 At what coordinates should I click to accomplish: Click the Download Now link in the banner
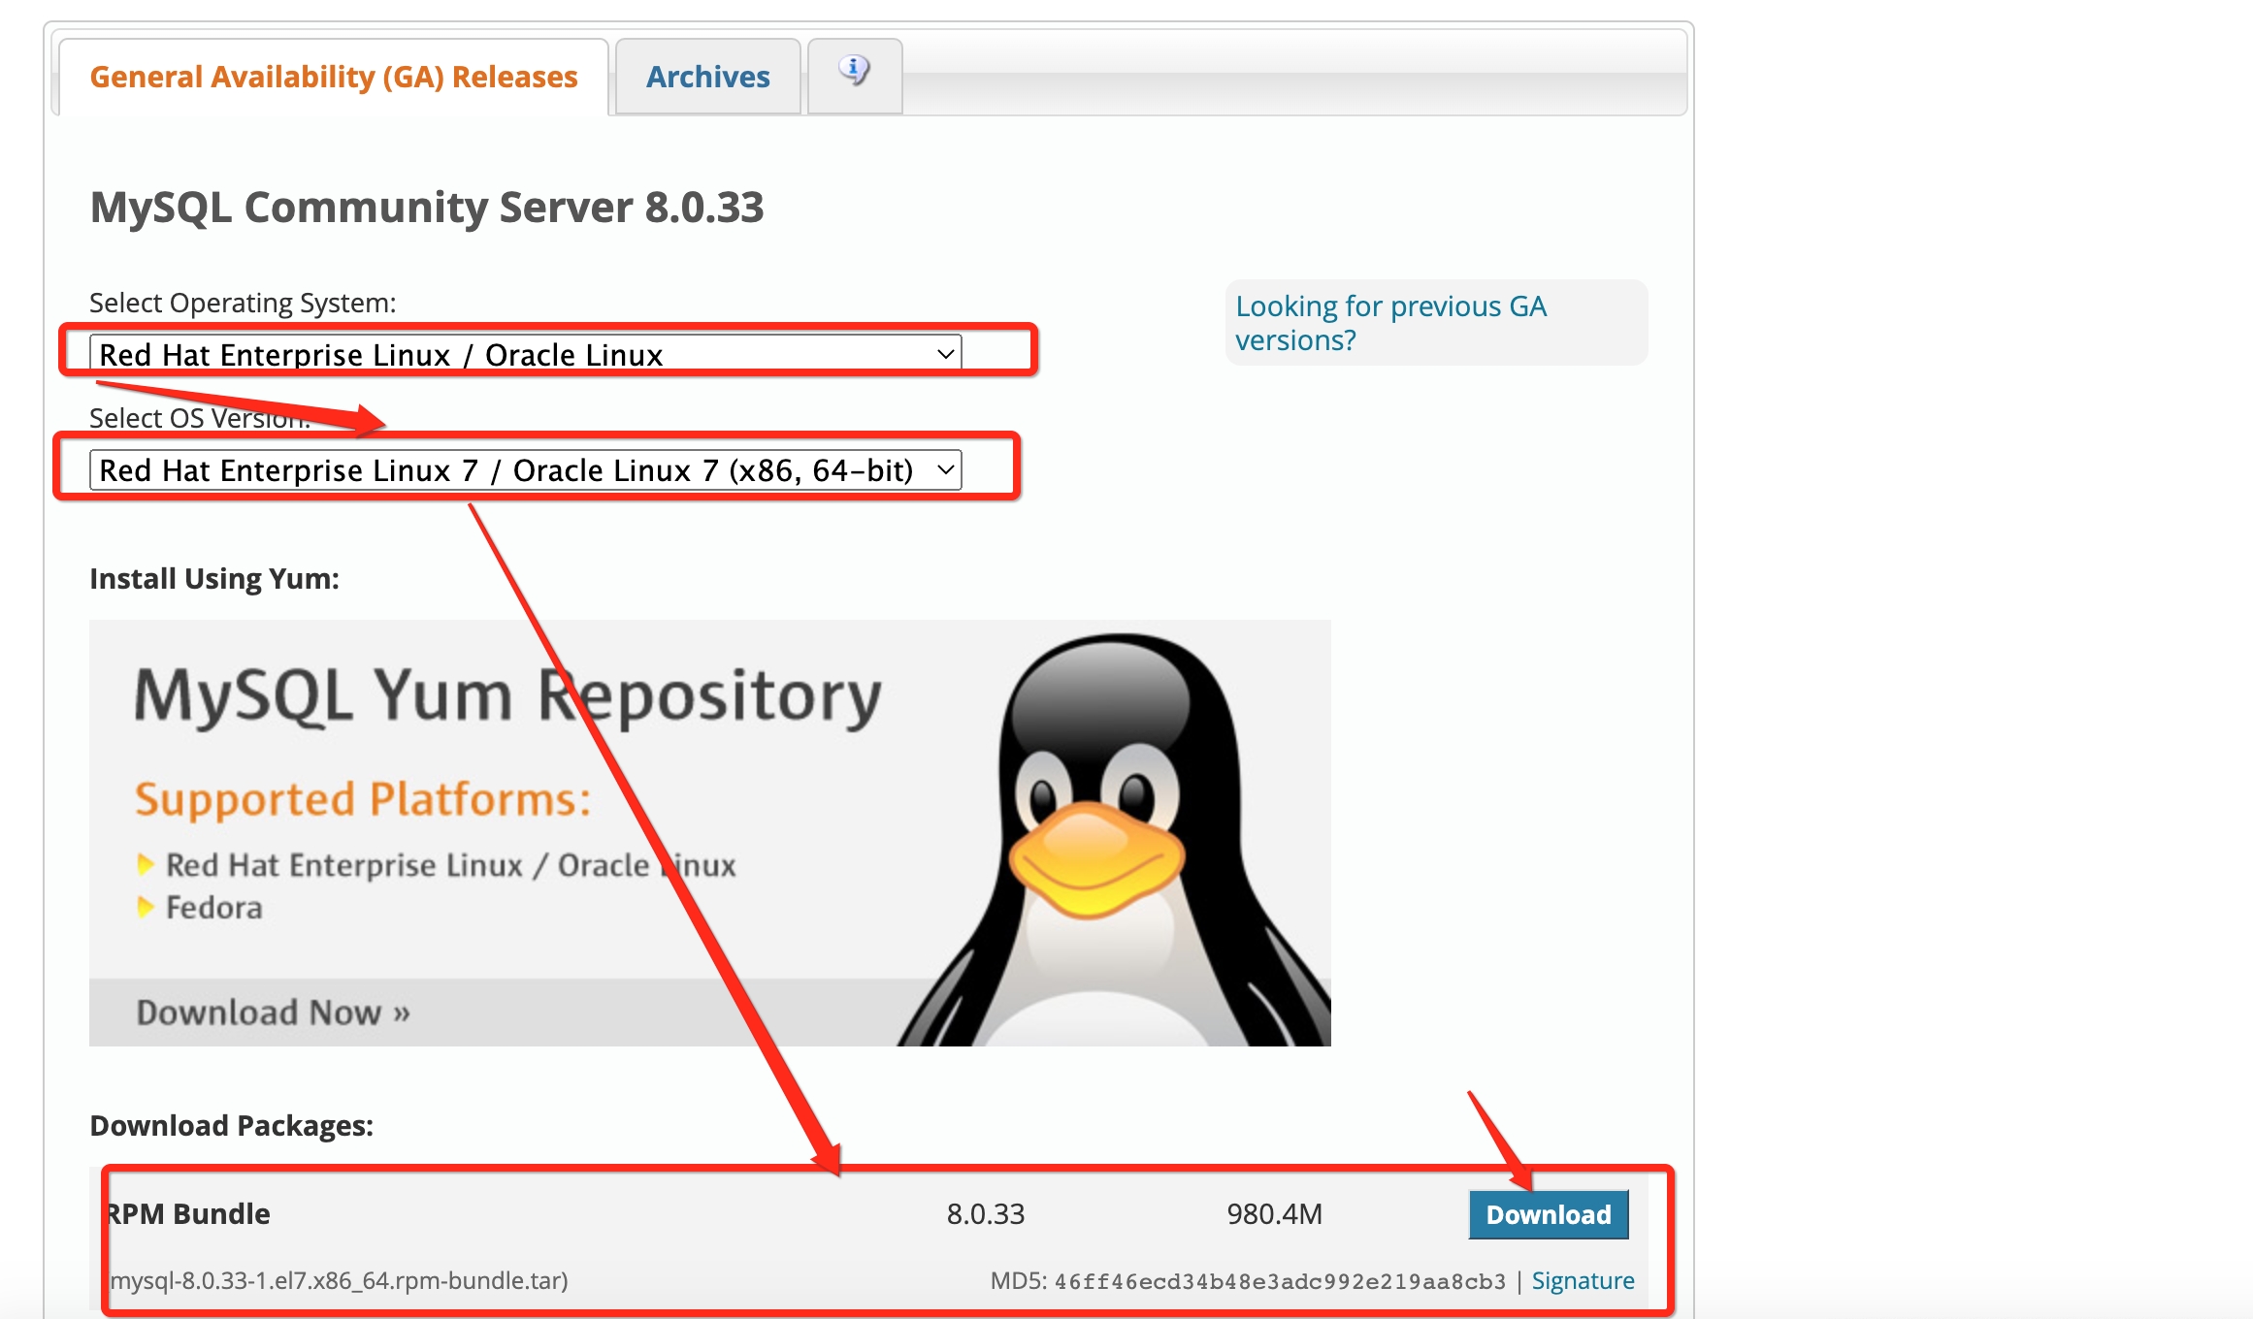coord(272,1012)
